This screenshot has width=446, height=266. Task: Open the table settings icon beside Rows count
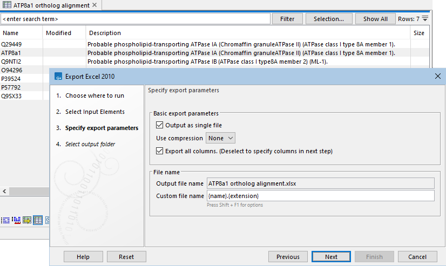(425, 19)
